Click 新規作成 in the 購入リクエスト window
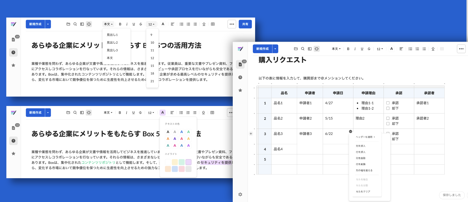The height and width of the screenshot is (202, 468). click(x=262, y=49)
